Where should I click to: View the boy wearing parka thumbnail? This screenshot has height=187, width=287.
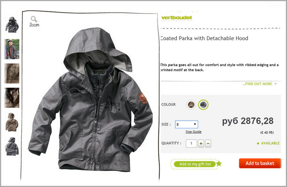pos(12,49)
